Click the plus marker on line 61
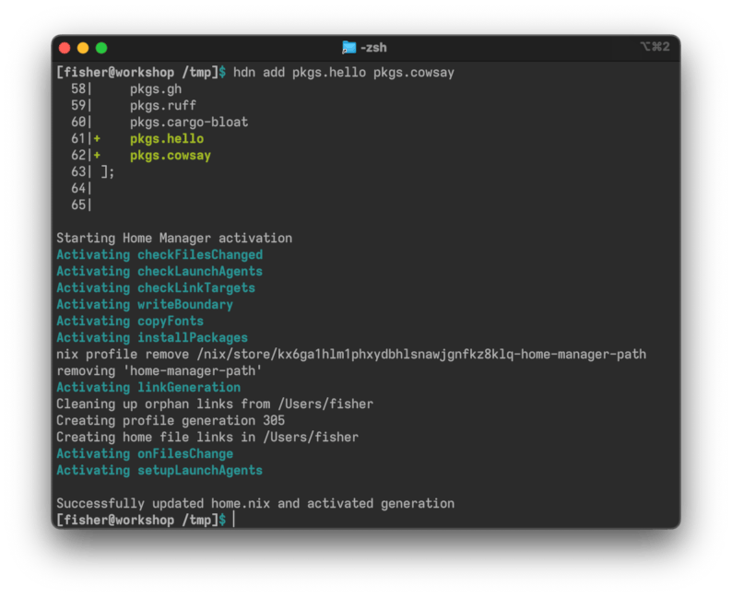This screenshot has width=732, height=597. point(97,138)
